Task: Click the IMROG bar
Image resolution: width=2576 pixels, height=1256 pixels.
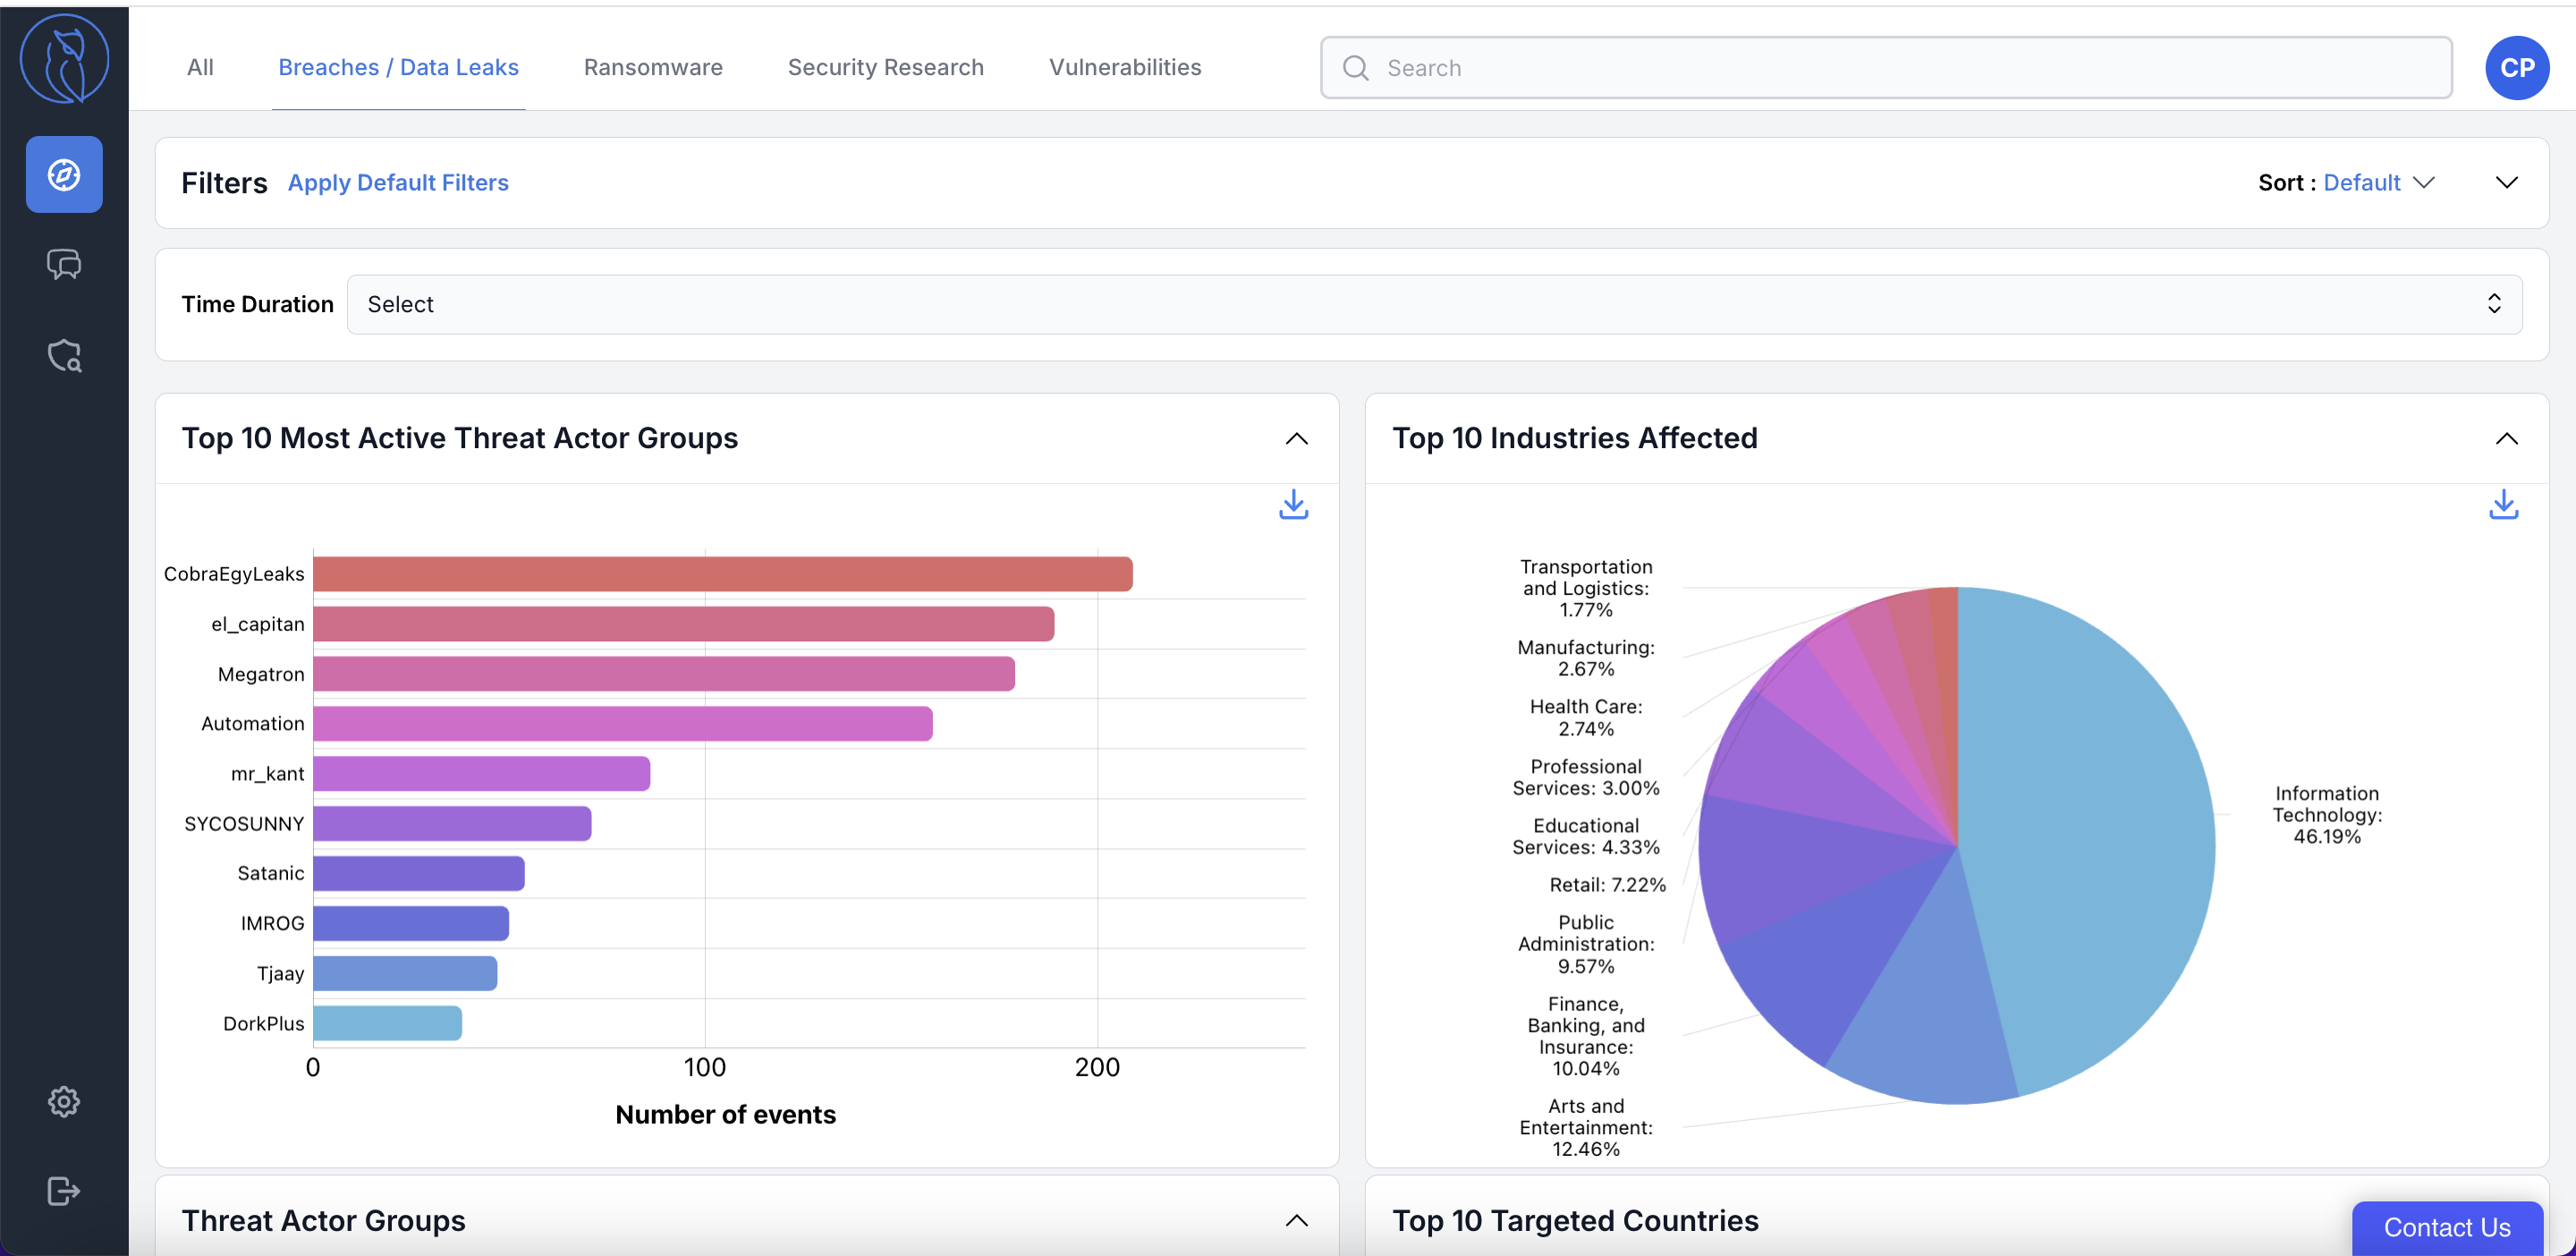Action: [411, 923]
